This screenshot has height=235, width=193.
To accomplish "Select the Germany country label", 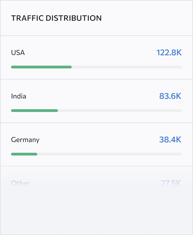I will 25,140.
